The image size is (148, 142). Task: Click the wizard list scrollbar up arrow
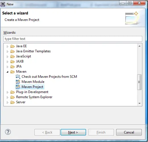click(139, 46)
